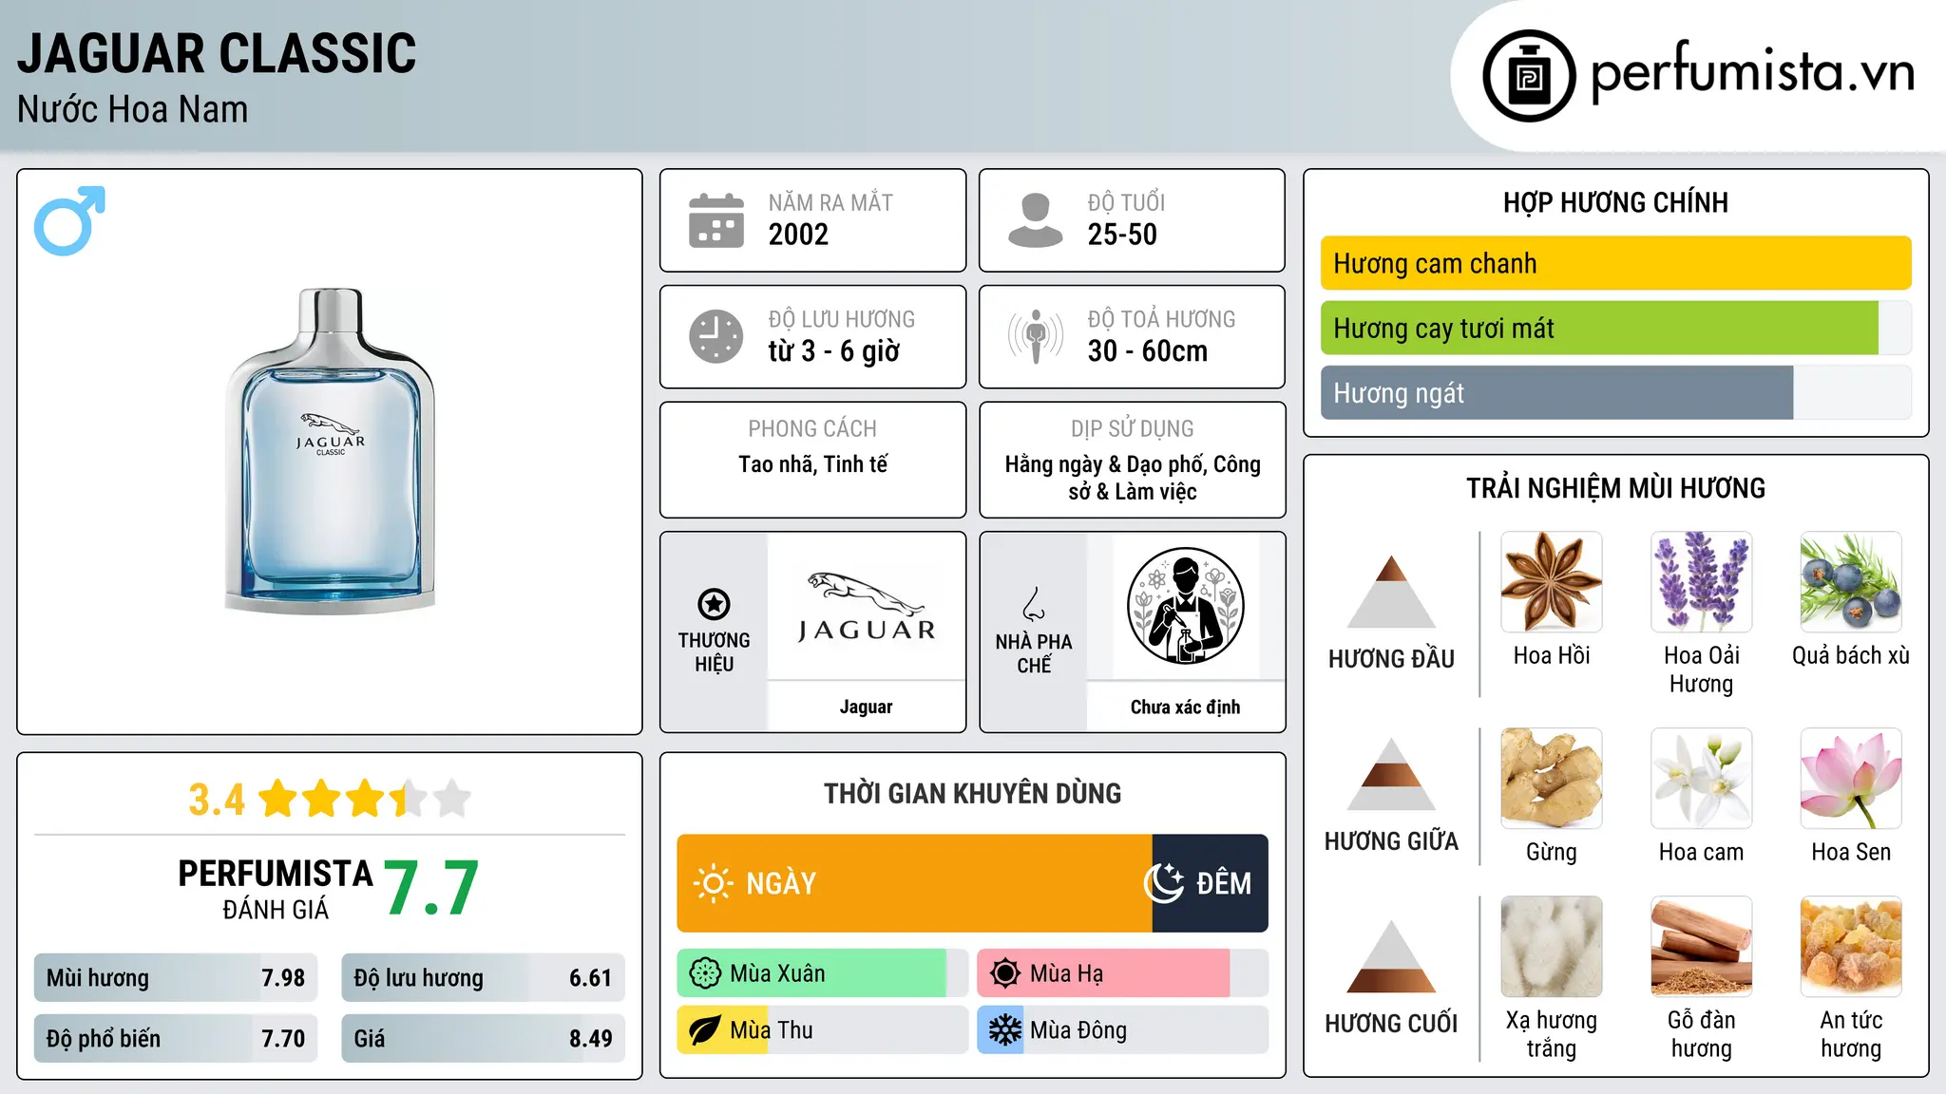The width and height of the screenshot is (1946, 1094).
Task: Click the longevity value từ 3 - 6 giờ
Action: click(x=833, y=351)
